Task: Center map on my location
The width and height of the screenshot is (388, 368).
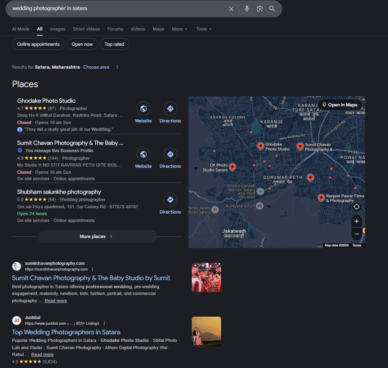Action: [x=357, y=207]
